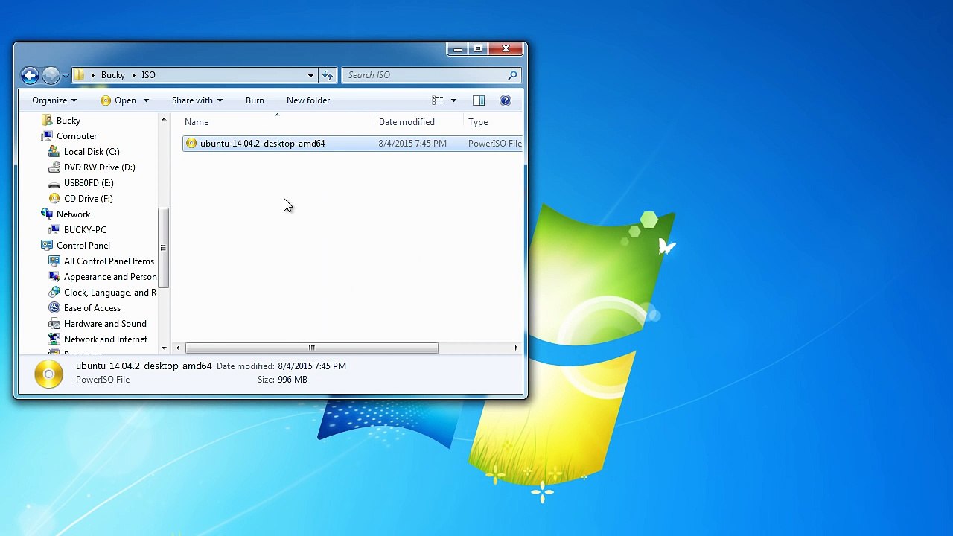Open the Share with menu
Image resolution: width=953 pixels, height=536 pixels.
point(197,100)
